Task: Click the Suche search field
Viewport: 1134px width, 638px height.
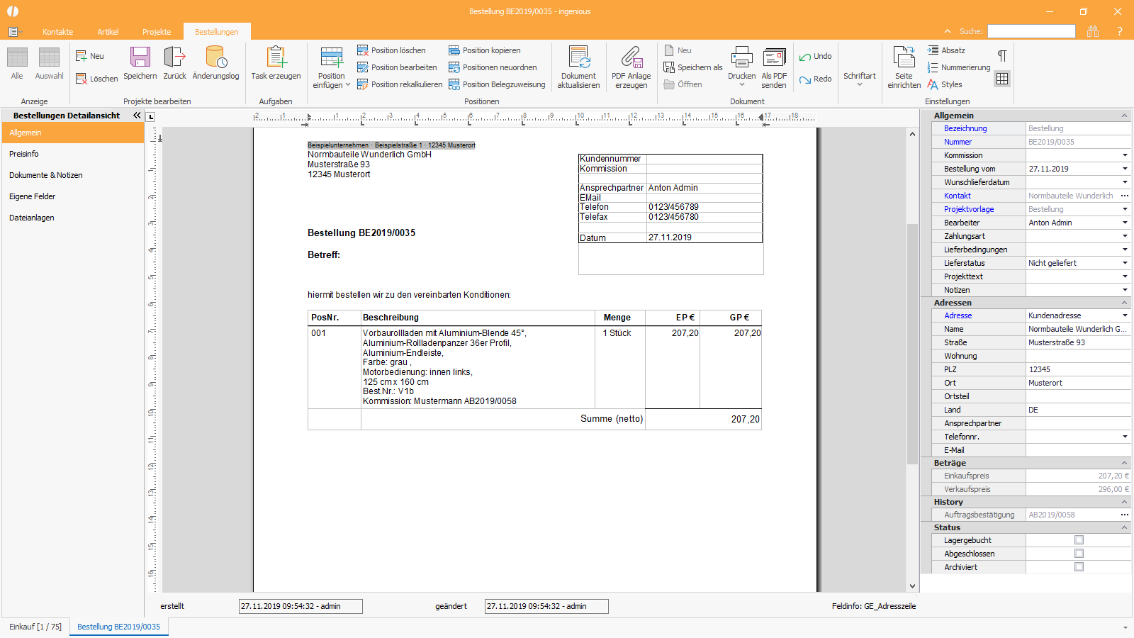Action: coord(1031,31)
